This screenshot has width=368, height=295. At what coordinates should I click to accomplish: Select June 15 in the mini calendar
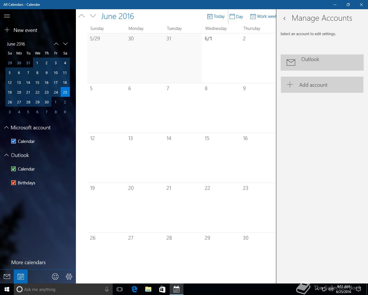pos(37,82)
